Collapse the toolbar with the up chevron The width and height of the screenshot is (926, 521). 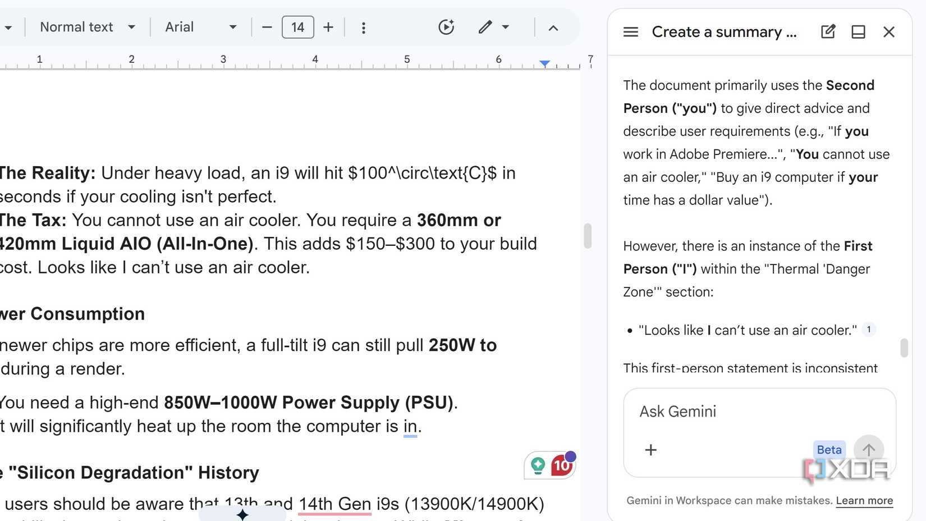coord(553,28)
